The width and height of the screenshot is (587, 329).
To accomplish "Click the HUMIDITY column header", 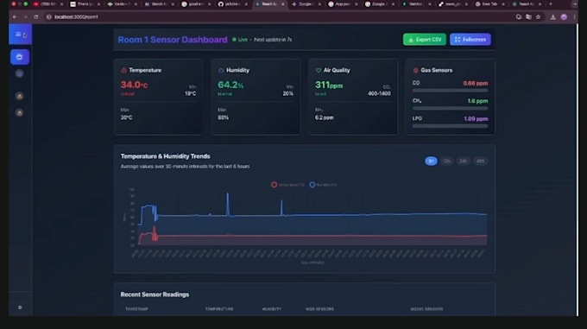I will [x=272, y=309].
